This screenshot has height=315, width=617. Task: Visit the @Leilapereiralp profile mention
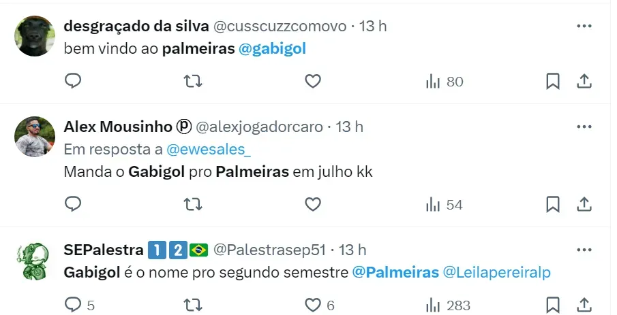[x=496, y=272]
